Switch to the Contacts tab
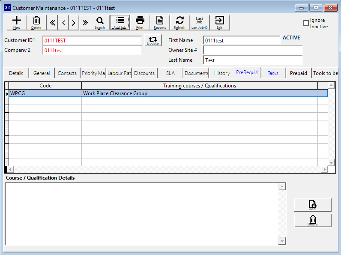Image resolution: width=341 pixels, height=255 pixels. point(67,73)
